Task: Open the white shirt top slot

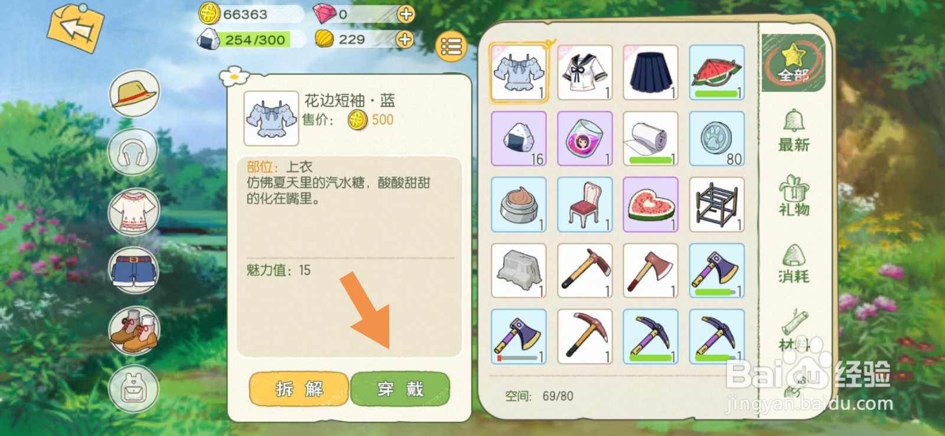Action: [133, 211]
